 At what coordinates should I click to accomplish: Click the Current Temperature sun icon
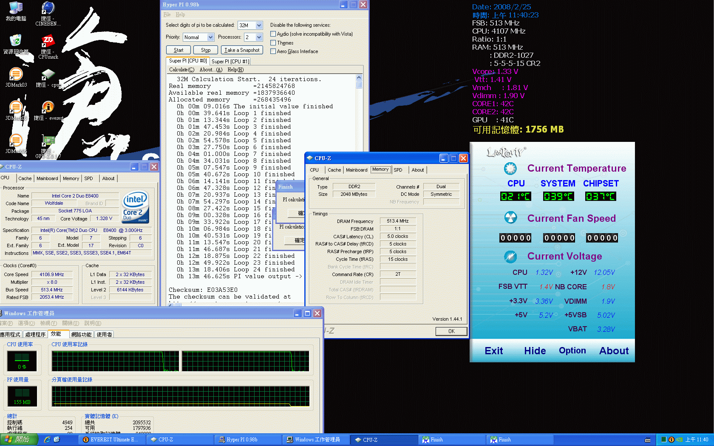510,169
